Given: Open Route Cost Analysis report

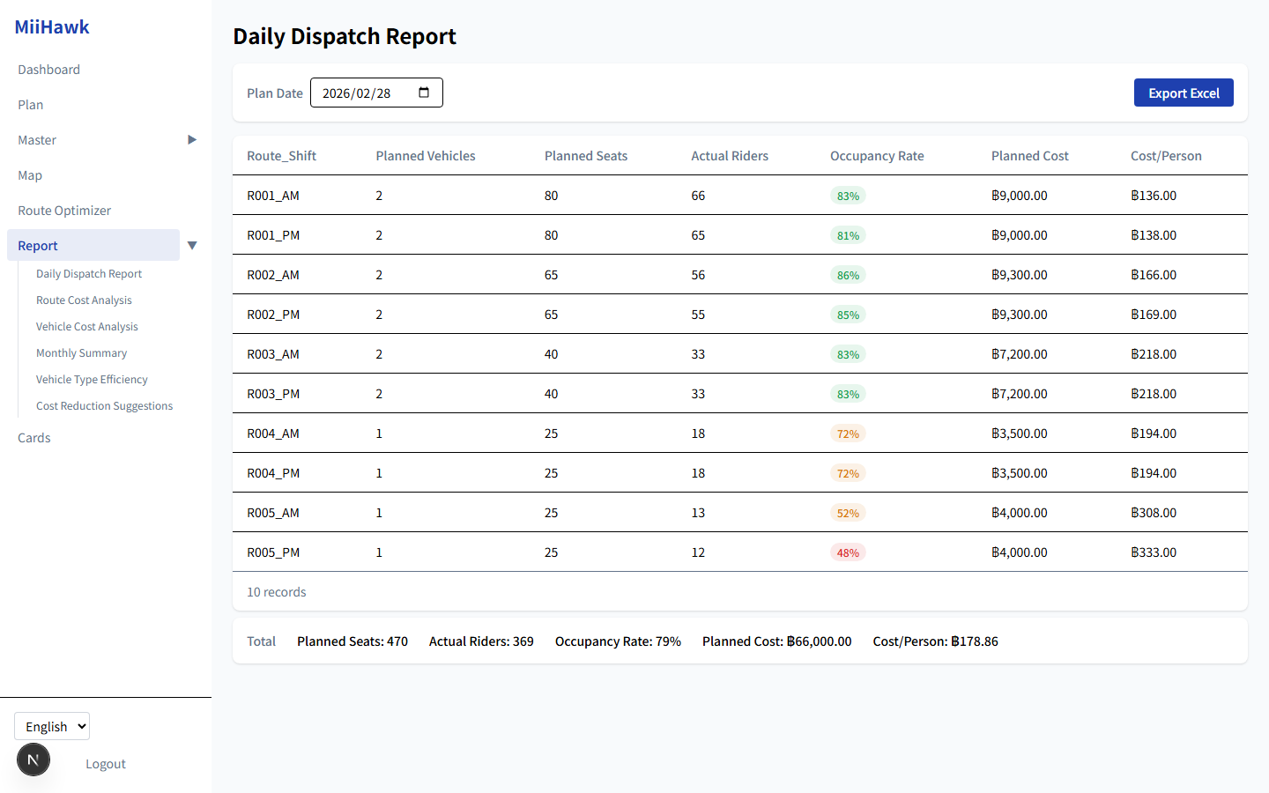Looking at the screenshot, I should pyautogui.click(x=84, y=300).
